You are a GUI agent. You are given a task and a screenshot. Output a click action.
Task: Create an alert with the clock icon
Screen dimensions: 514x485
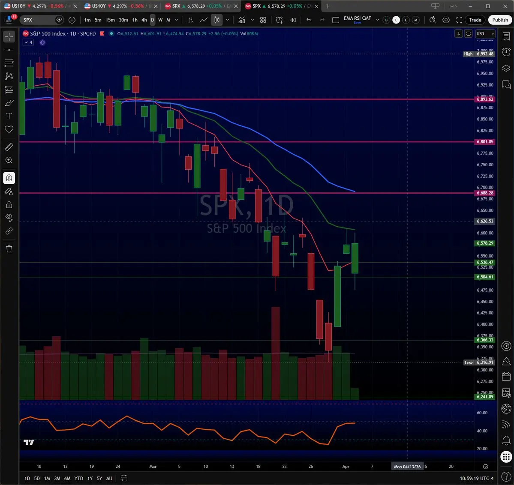point(279,20)
